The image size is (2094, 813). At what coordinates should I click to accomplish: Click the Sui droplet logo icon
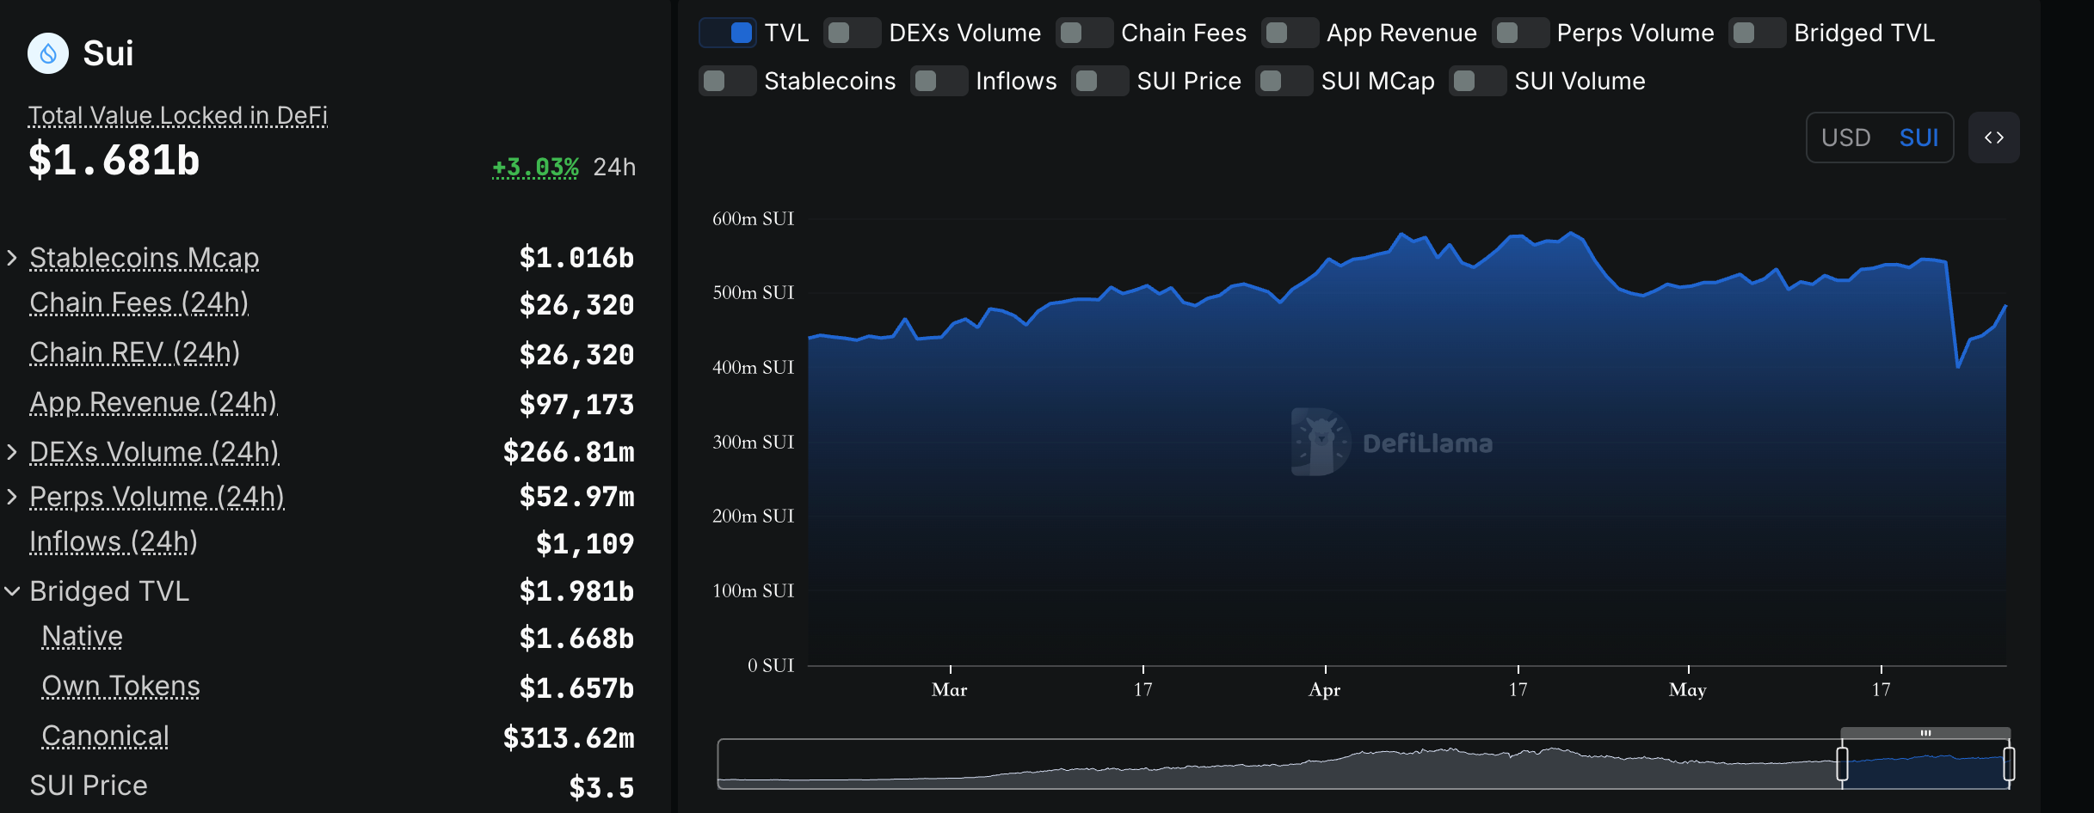point(48,53)
